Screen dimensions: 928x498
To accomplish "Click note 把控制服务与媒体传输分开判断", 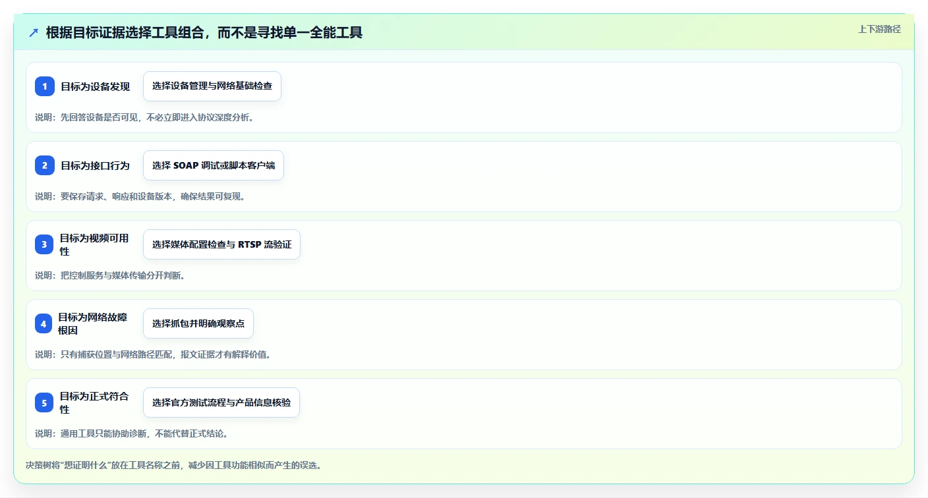I will coord(110,275).
